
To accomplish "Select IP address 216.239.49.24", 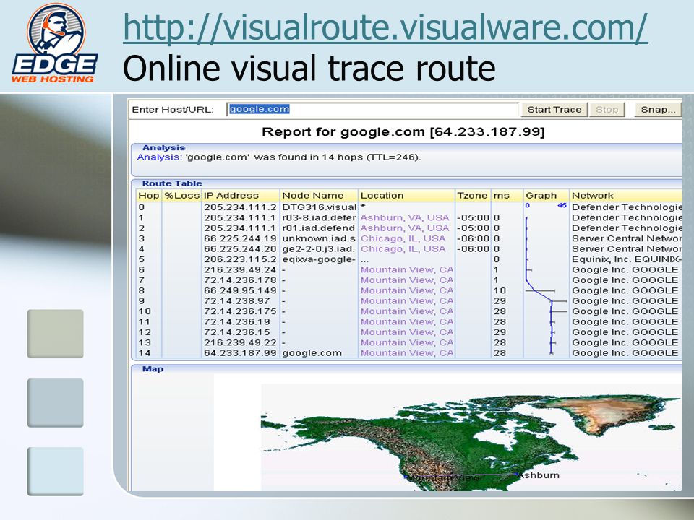I will coord(240,269).
